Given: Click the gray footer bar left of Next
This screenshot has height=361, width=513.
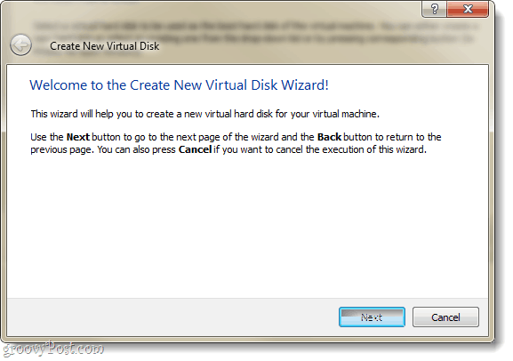Looking at the screenshot, I should point(172,317).
